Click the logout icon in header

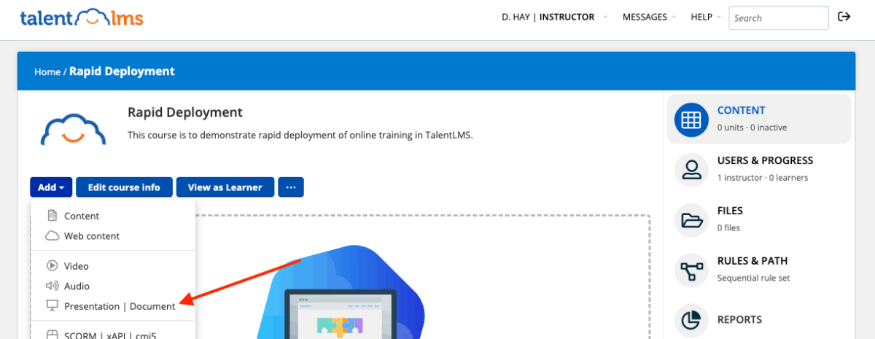coord(844,17)
